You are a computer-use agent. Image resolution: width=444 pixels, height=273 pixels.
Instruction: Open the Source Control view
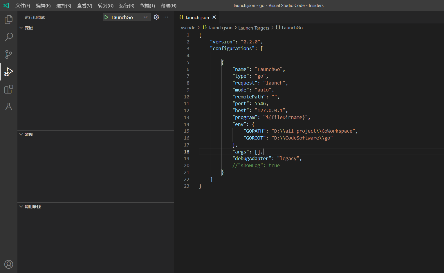[x=9, y=54]
